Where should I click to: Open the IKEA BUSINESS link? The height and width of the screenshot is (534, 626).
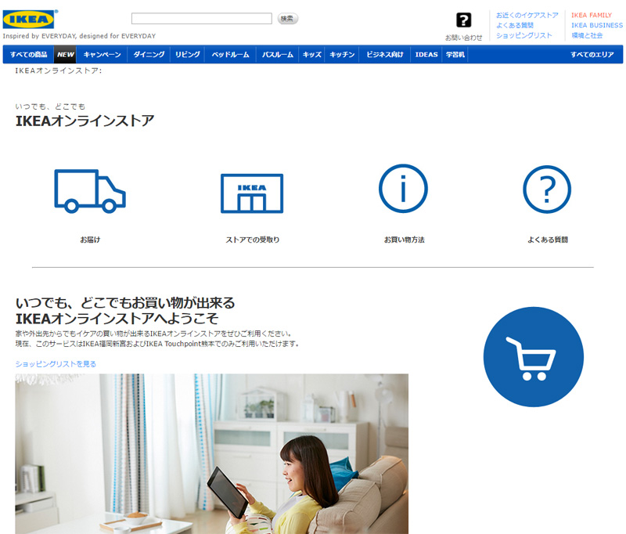597,25
